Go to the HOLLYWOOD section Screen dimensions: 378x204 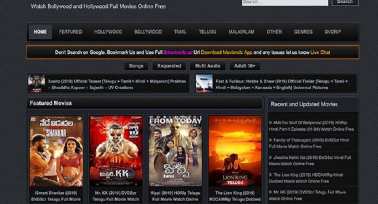(x=108, y=32)
